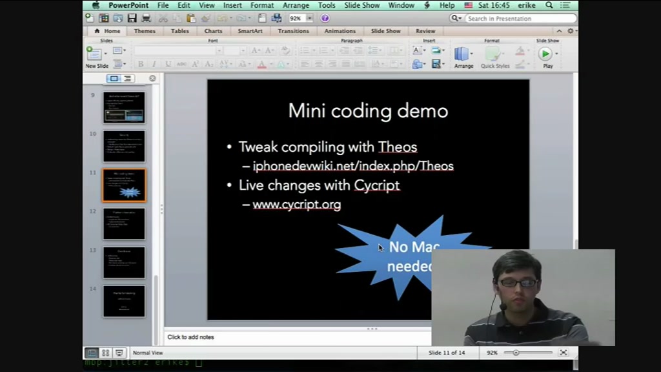Click the iphonedevwiki.net Theos link
Viewport: 661px width, 372px height.
click(x=353, y=166)
